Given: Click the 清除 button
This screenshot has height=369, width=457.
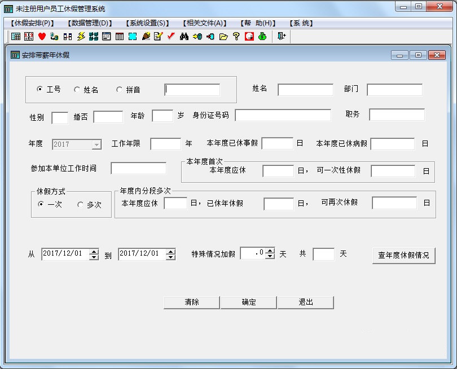Looking at the screenshot, I should click(191, 302).
